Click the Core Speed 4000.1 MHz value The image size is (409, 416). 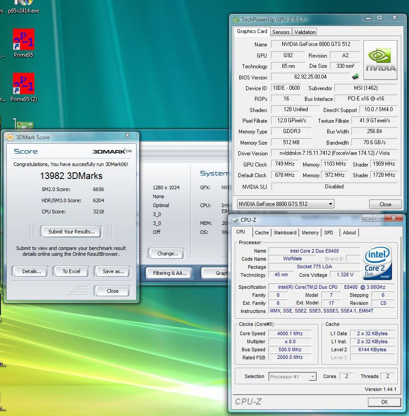coord(290,333)
